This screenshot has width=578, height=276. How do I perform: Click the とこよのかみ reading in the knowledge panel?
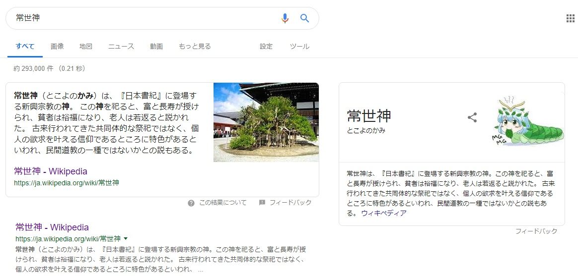click(x=366, y=131)
